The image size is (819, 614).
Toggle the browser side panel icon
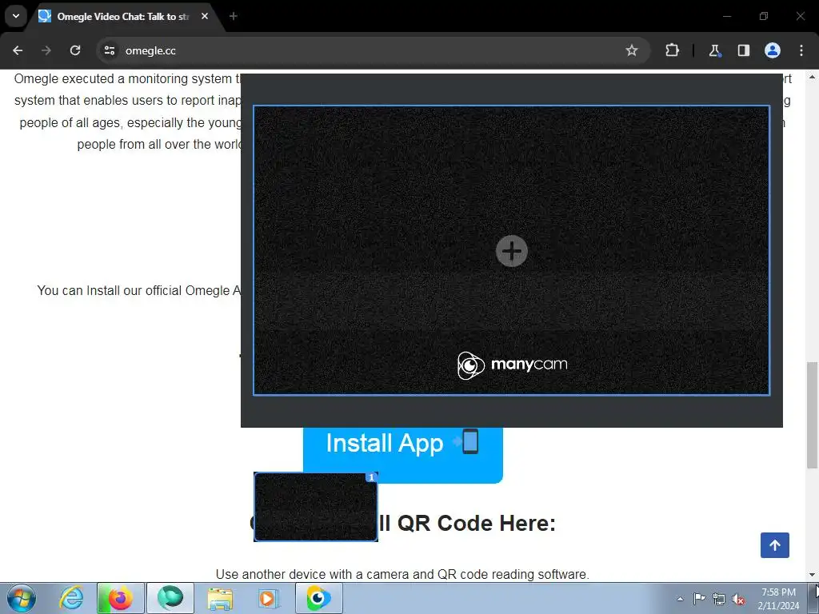pos(743,50)
